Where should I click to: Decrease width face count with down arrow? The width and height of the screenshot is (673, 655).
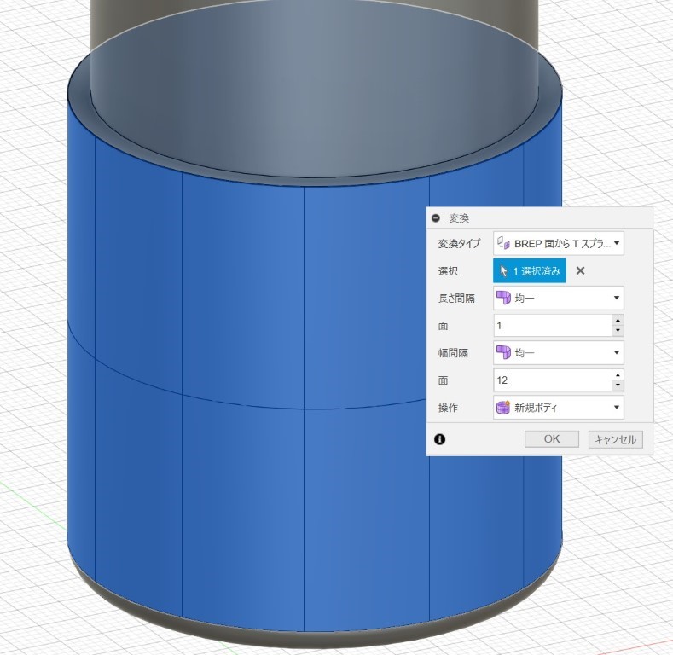(618, 385)
